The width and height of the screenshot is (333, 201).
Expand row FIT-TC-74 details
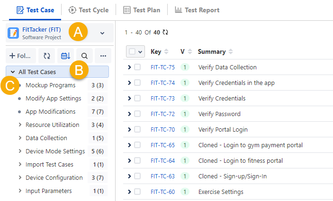pos(129,83)
